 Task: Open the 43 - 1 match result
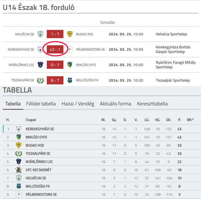55,49
